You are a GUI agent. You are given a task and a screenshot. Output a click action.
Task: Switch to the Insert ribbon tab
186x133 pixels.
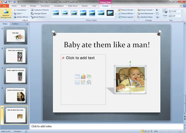[23, 6]
